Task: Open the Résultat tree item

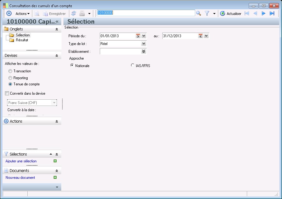Action: coord(22,40)
